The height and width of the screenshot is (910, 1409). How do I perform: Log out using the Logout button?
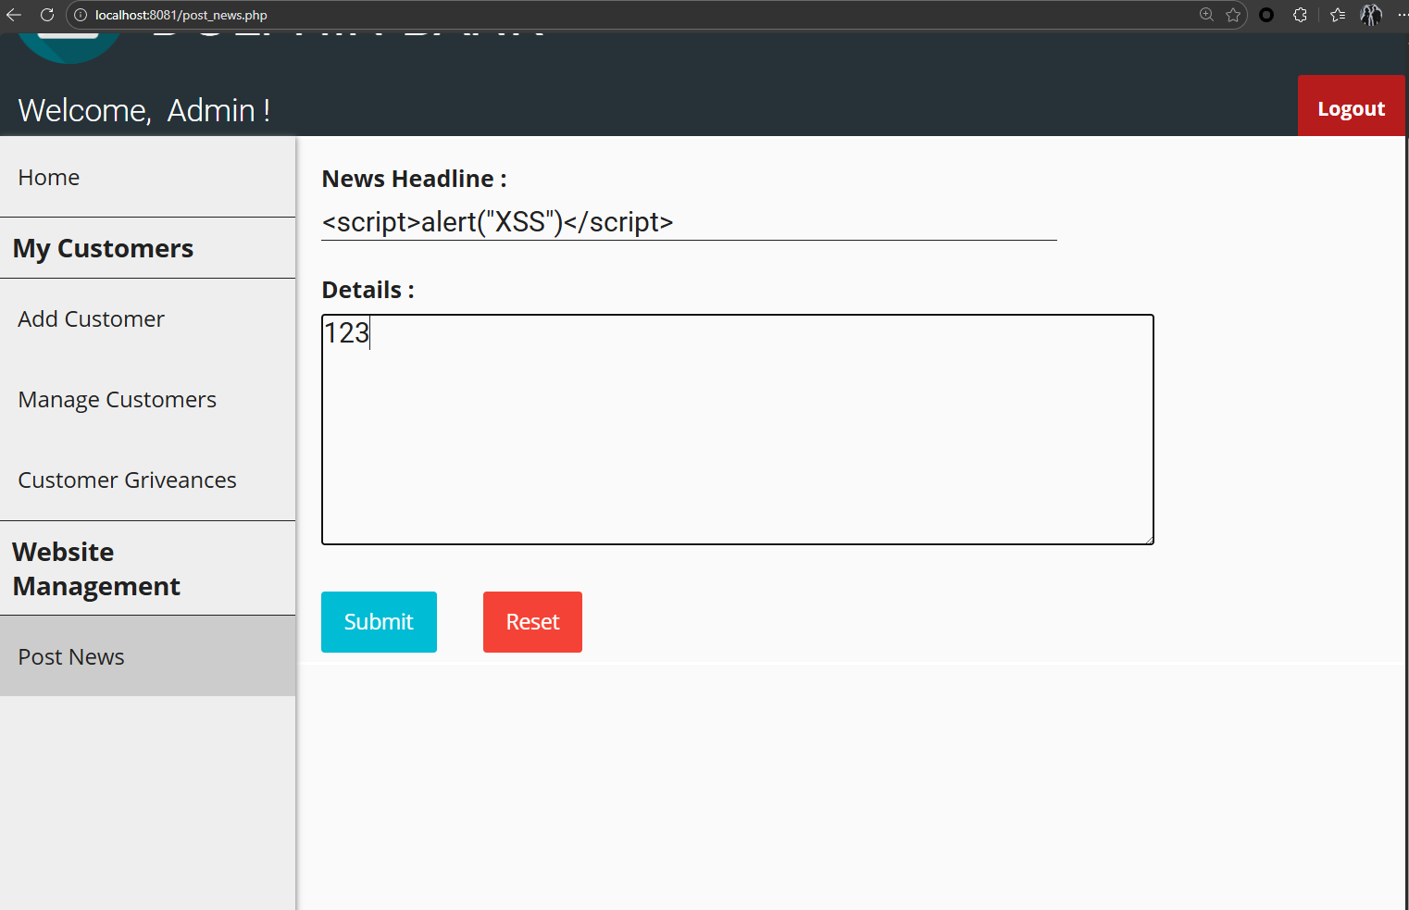(1351, 108)
